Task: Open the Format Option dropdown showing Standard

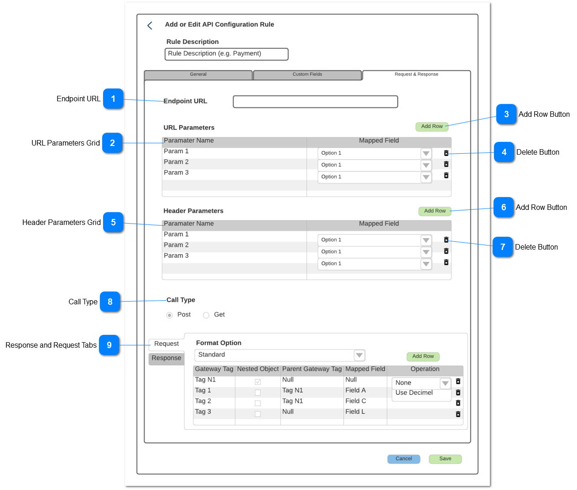Action: (359, 355)
